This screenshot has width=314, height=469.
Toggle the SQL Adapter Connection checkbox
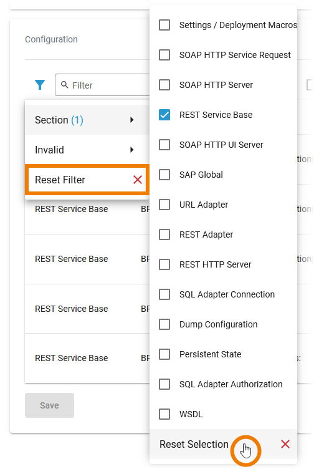(164, 294)
